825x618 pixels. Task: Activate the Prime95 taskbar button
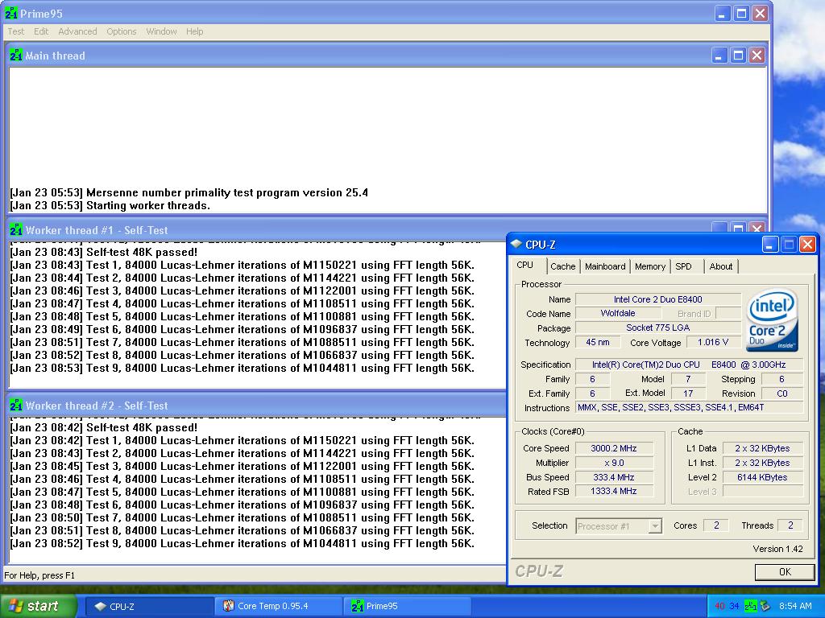tap(408, 607)
